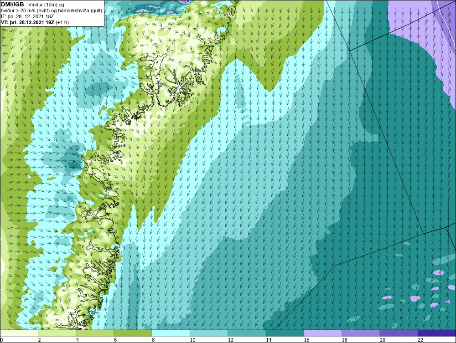Click the legend label '16'

(306, 340)
